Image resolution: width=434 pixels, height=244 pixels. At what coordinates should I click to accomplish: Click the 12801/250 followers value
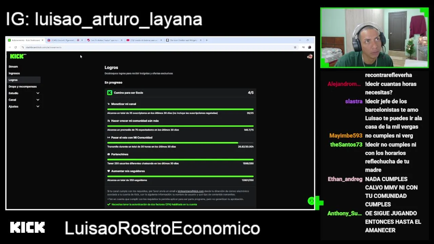[248, 180]
